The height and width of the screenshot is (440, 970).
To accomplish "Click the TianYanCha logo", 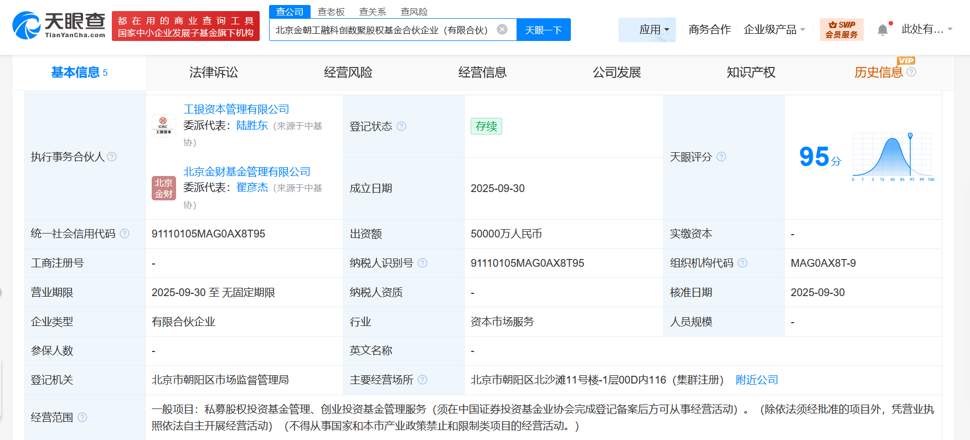I will (x=59, y=25).
